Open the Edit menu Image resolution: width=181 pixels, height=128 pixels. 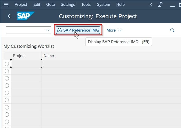click(37, 5)
